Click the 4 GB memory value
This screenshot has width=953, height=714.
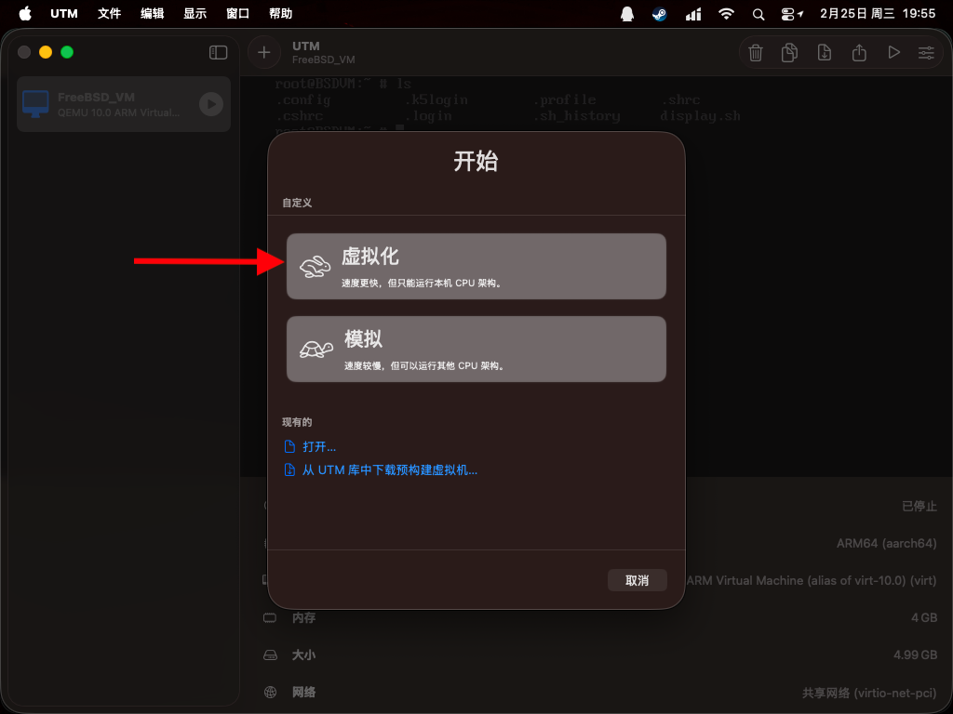coord(924,617)
